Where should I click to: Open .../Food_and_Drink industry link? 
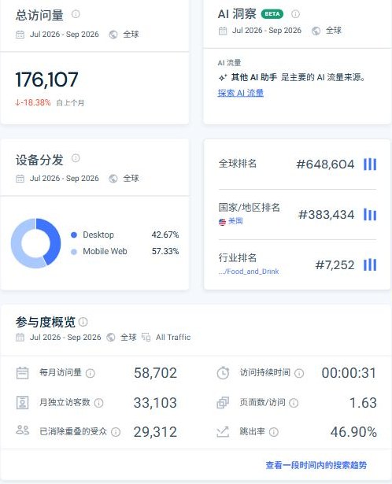[x=249, y=272]
